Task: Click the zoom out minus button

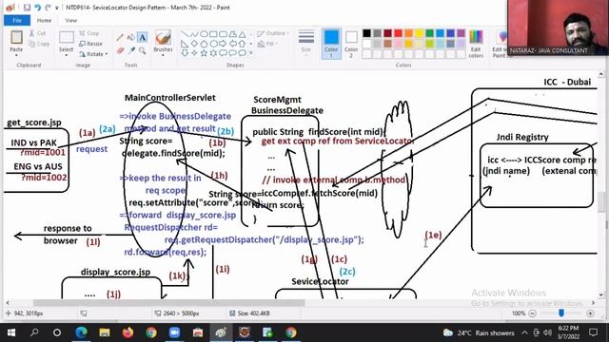Action: point(533,313)
